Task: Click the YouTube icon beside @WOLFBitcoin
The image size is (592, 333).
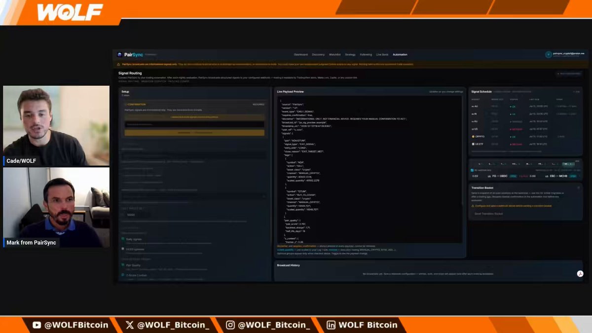Action: point(37,325)
